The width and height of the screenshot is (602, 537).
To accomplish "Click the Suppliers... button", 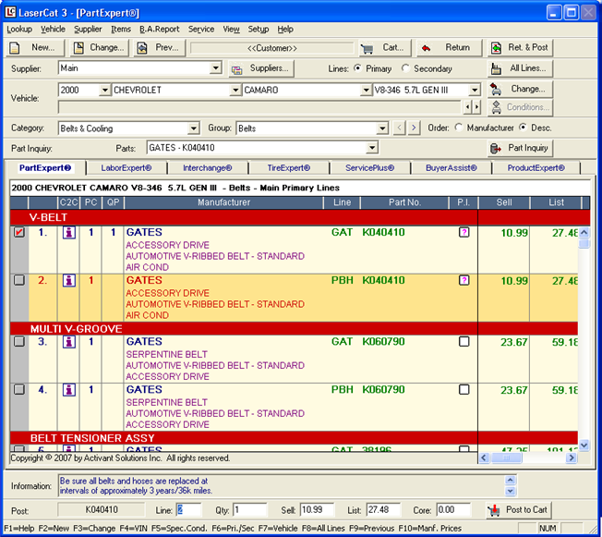I will [261, 68].
